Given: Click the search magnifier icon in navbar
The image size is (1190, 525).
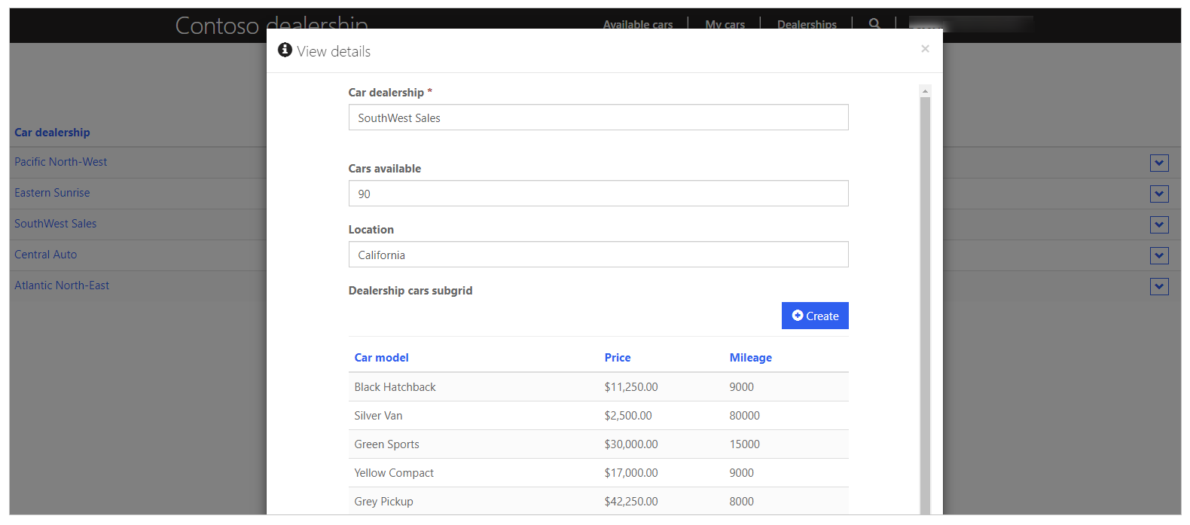Looking at the screenshot, I should point(874,24).
